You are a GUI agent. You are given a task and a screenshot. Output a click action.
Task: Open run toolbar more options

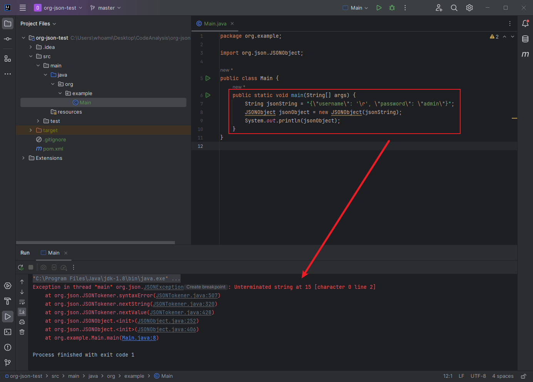[x=74, y=267]
